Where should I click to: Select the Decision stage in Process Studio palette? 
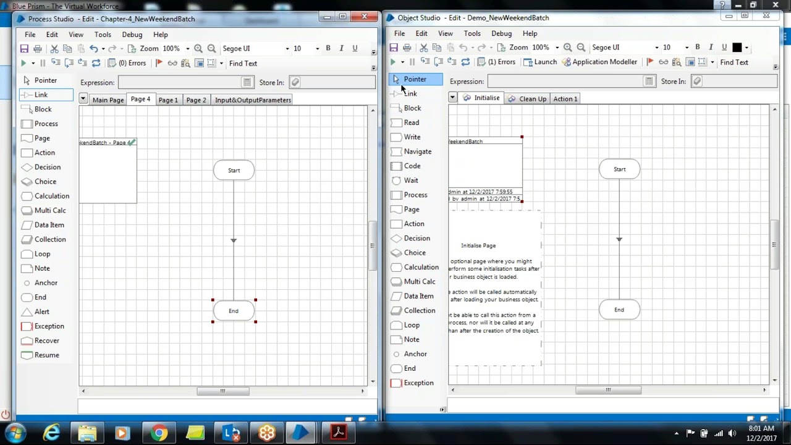point(41,167)
